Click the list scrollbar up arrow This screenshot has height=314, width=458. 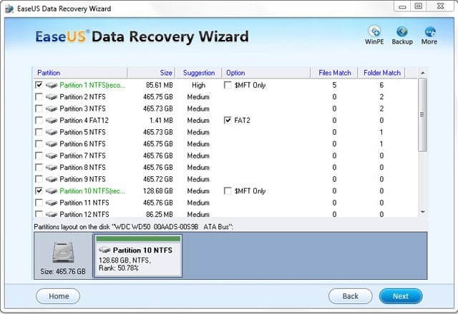pyautogui.click(x=423, y=73)
